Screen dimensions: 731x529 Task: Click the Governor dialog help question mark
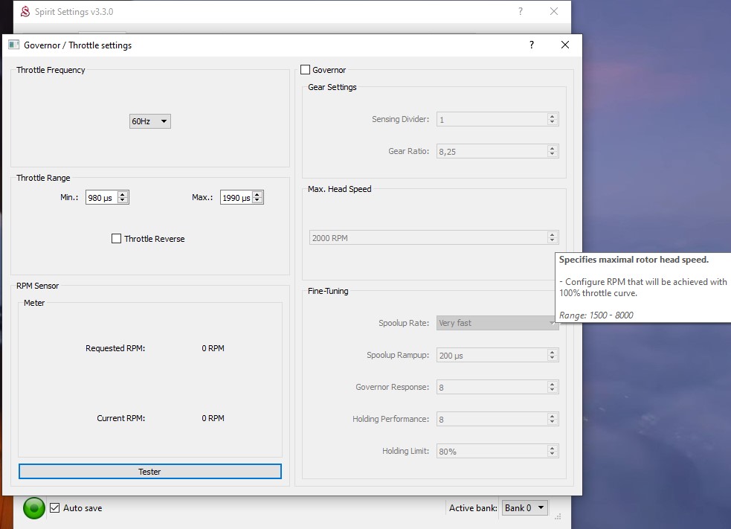[531, 45]
